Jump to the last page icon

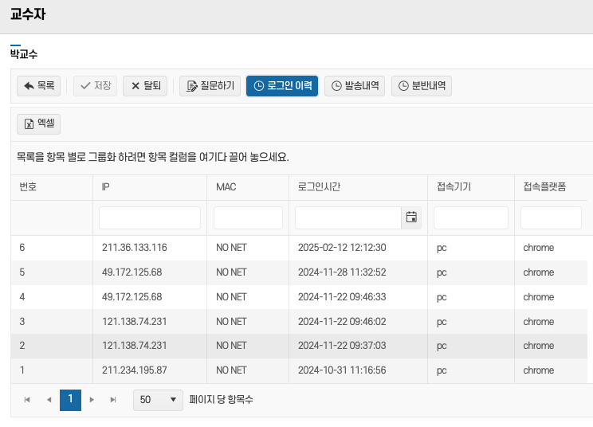click(x=113, y=400)
